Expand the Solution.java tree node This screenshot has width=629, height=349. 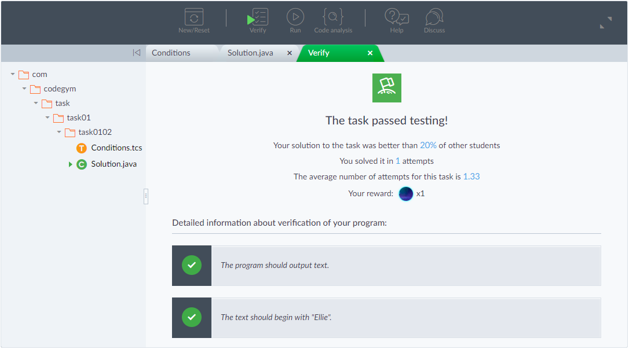(71, 164)
